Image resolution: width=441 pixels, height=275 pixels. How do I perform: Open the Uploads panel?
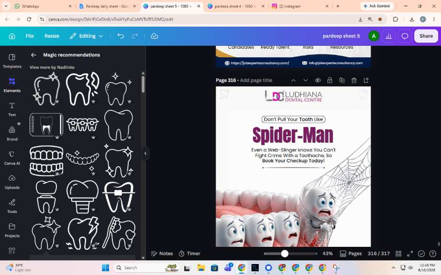[12, 182]
